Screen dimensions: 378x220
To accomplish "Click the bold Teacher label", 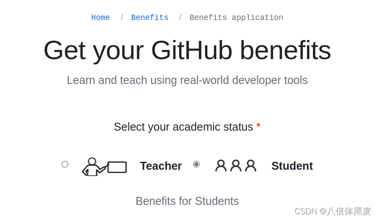I will [x=161, y=166].
